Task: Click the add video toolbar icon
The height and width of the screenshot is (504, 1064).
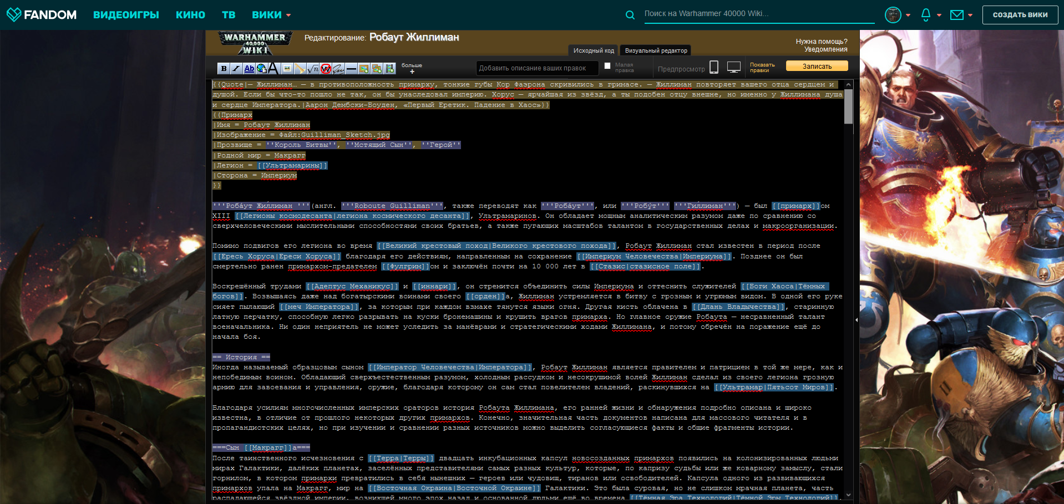Action: tap(390, 68)
